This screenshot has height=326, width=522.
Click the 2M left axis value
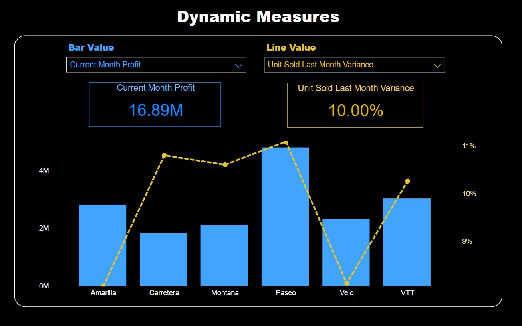[44, 228]
